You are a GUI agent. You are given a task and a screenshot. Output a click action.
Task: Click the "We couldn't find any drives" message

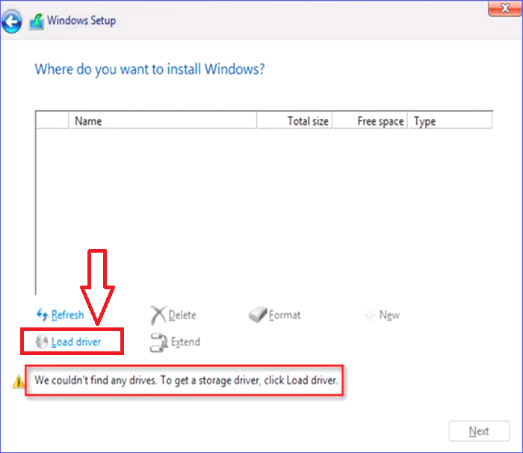(186, 380)
